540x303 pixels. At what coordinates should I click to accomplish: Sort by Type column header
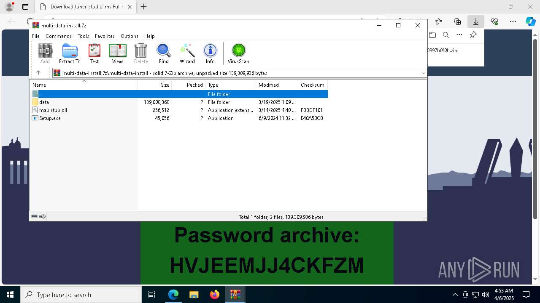coord(230,85)
